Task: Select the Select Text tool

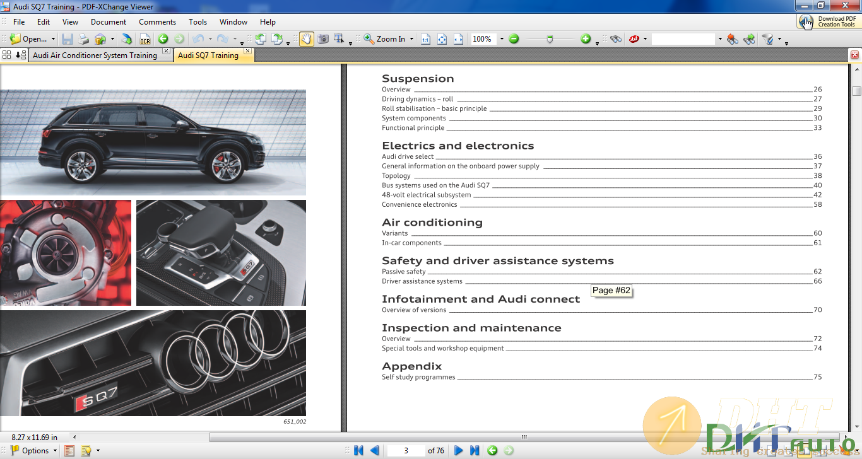Action: coord(339,39)
